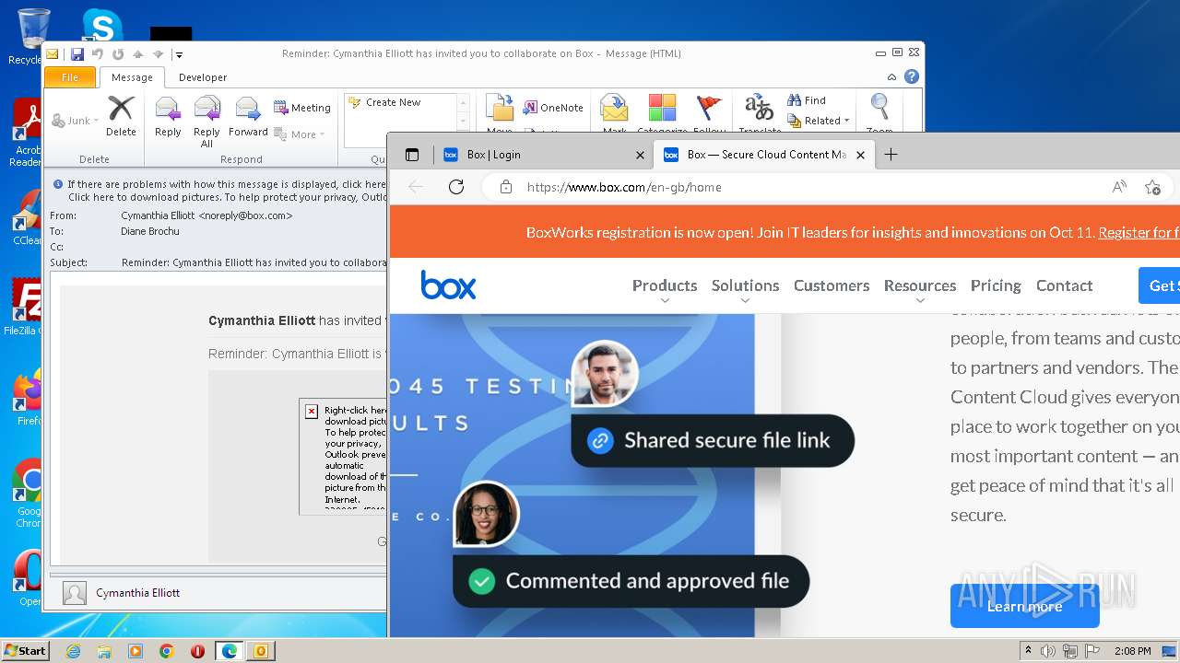Click Undo in Outlook quick access toolbar
This screenshot has height=663, width=1180.
coord(98,54)
